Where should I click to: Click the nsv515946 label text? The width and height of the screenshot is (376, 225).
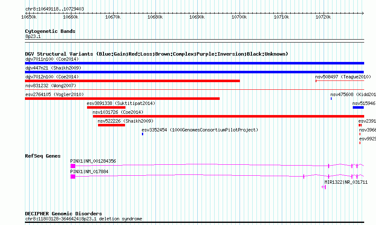364,103
